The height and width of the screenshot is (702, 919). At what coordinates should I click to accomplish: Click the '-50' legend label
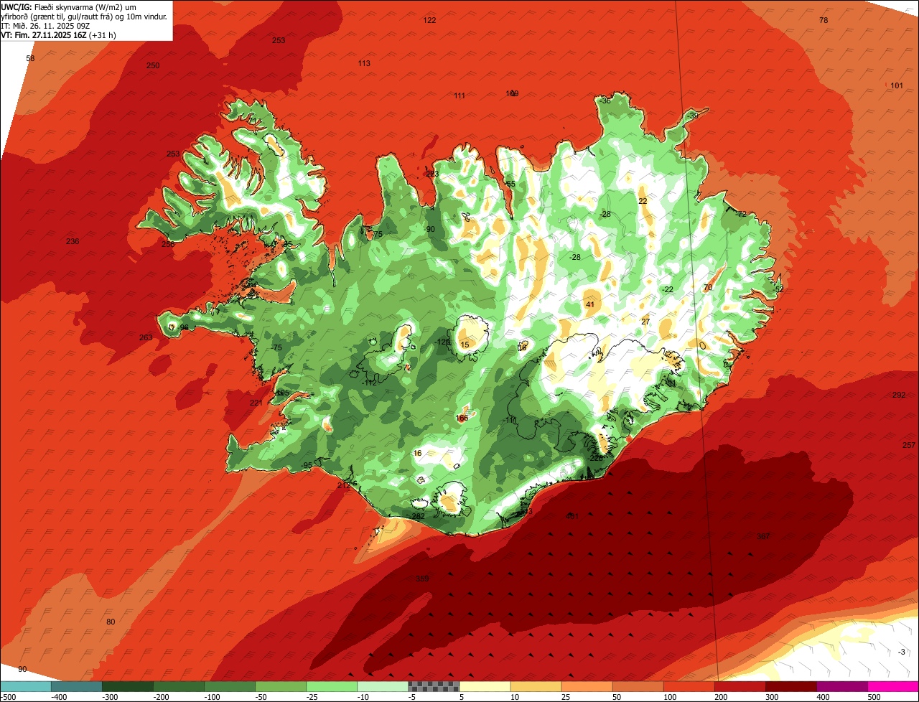point(262,697)
